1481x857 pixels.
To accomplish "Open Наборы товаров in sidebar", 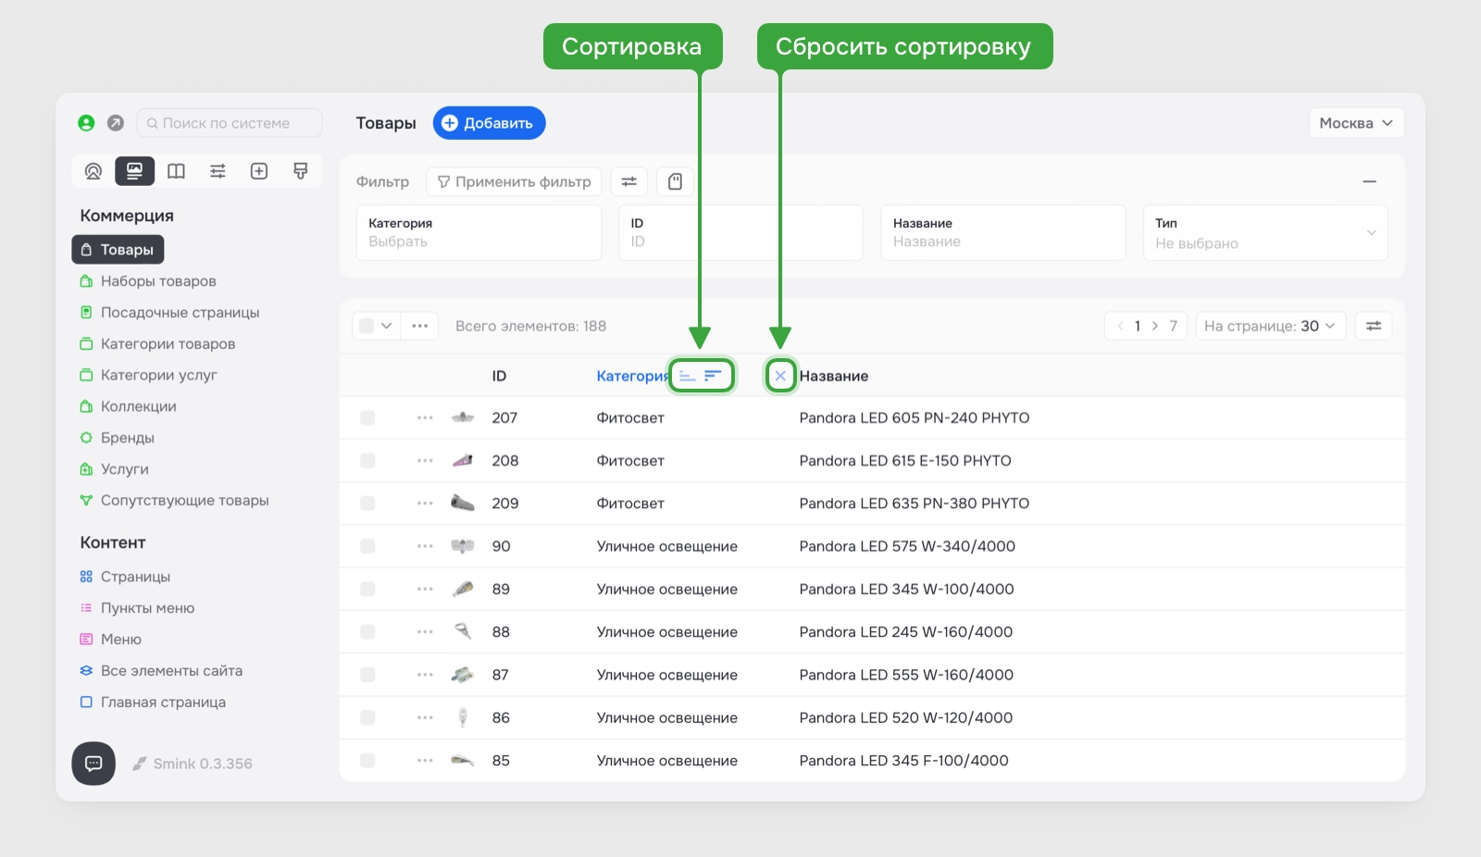I will 158,281.
